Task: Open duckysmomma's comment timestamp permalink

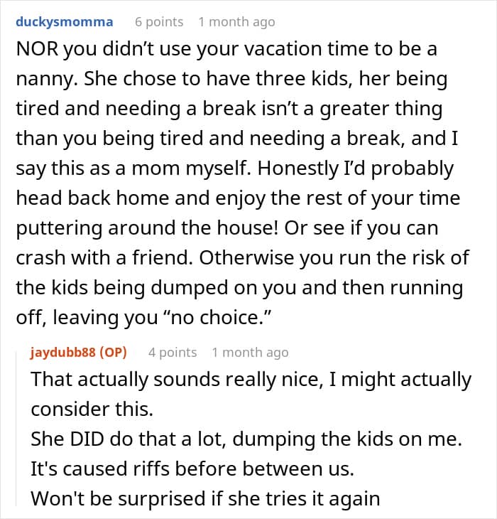Action: (x=236, y=22)
